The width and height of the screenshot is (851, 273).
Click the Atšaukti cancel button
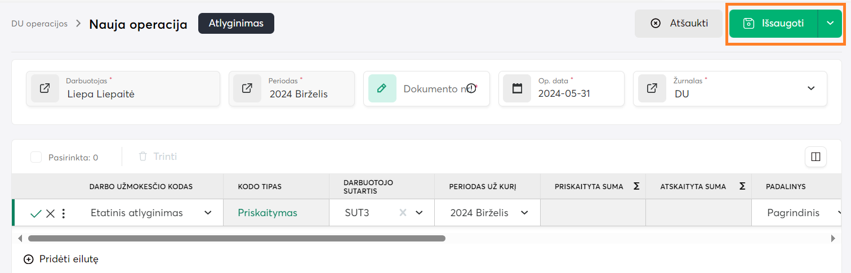pos(679,24)
